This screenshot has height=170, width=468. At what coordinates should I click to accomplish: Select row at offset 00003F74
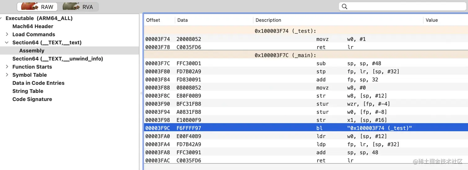click(306, 39)
